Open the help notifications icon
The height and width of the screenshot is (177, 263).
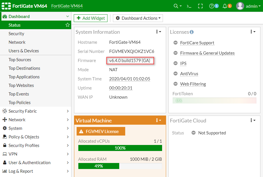point(212,6)
